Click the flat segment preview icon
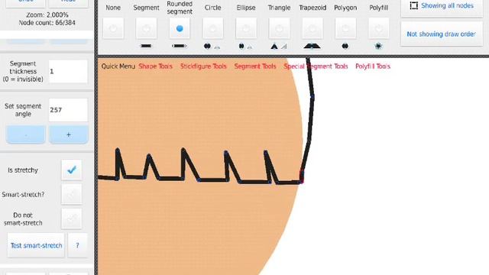The width and height of the screenshot is (489, 275). tap(146, 46)
